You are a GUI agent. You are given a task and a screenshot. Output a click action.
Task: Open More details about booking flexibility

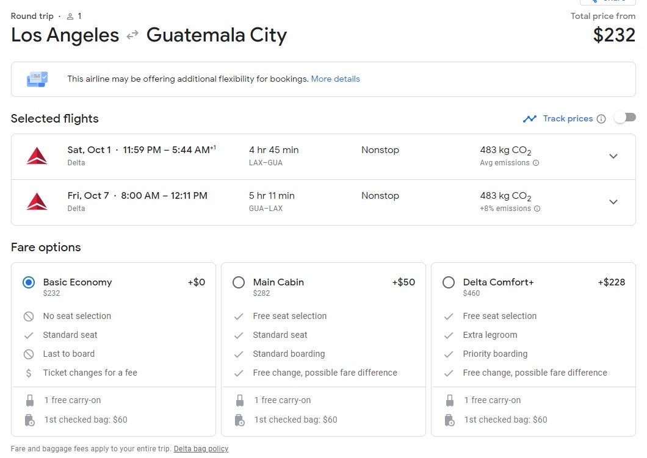(335, 79)
